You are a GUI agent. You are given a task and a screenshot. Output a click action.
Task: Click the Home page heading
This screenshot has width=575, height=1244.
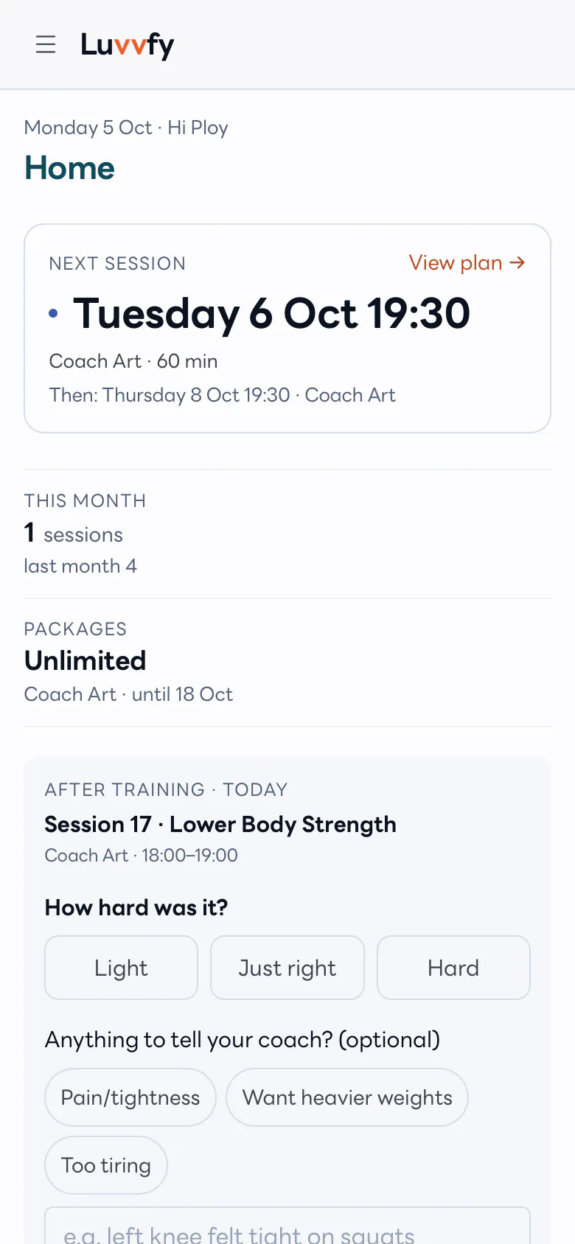(69, 168)
